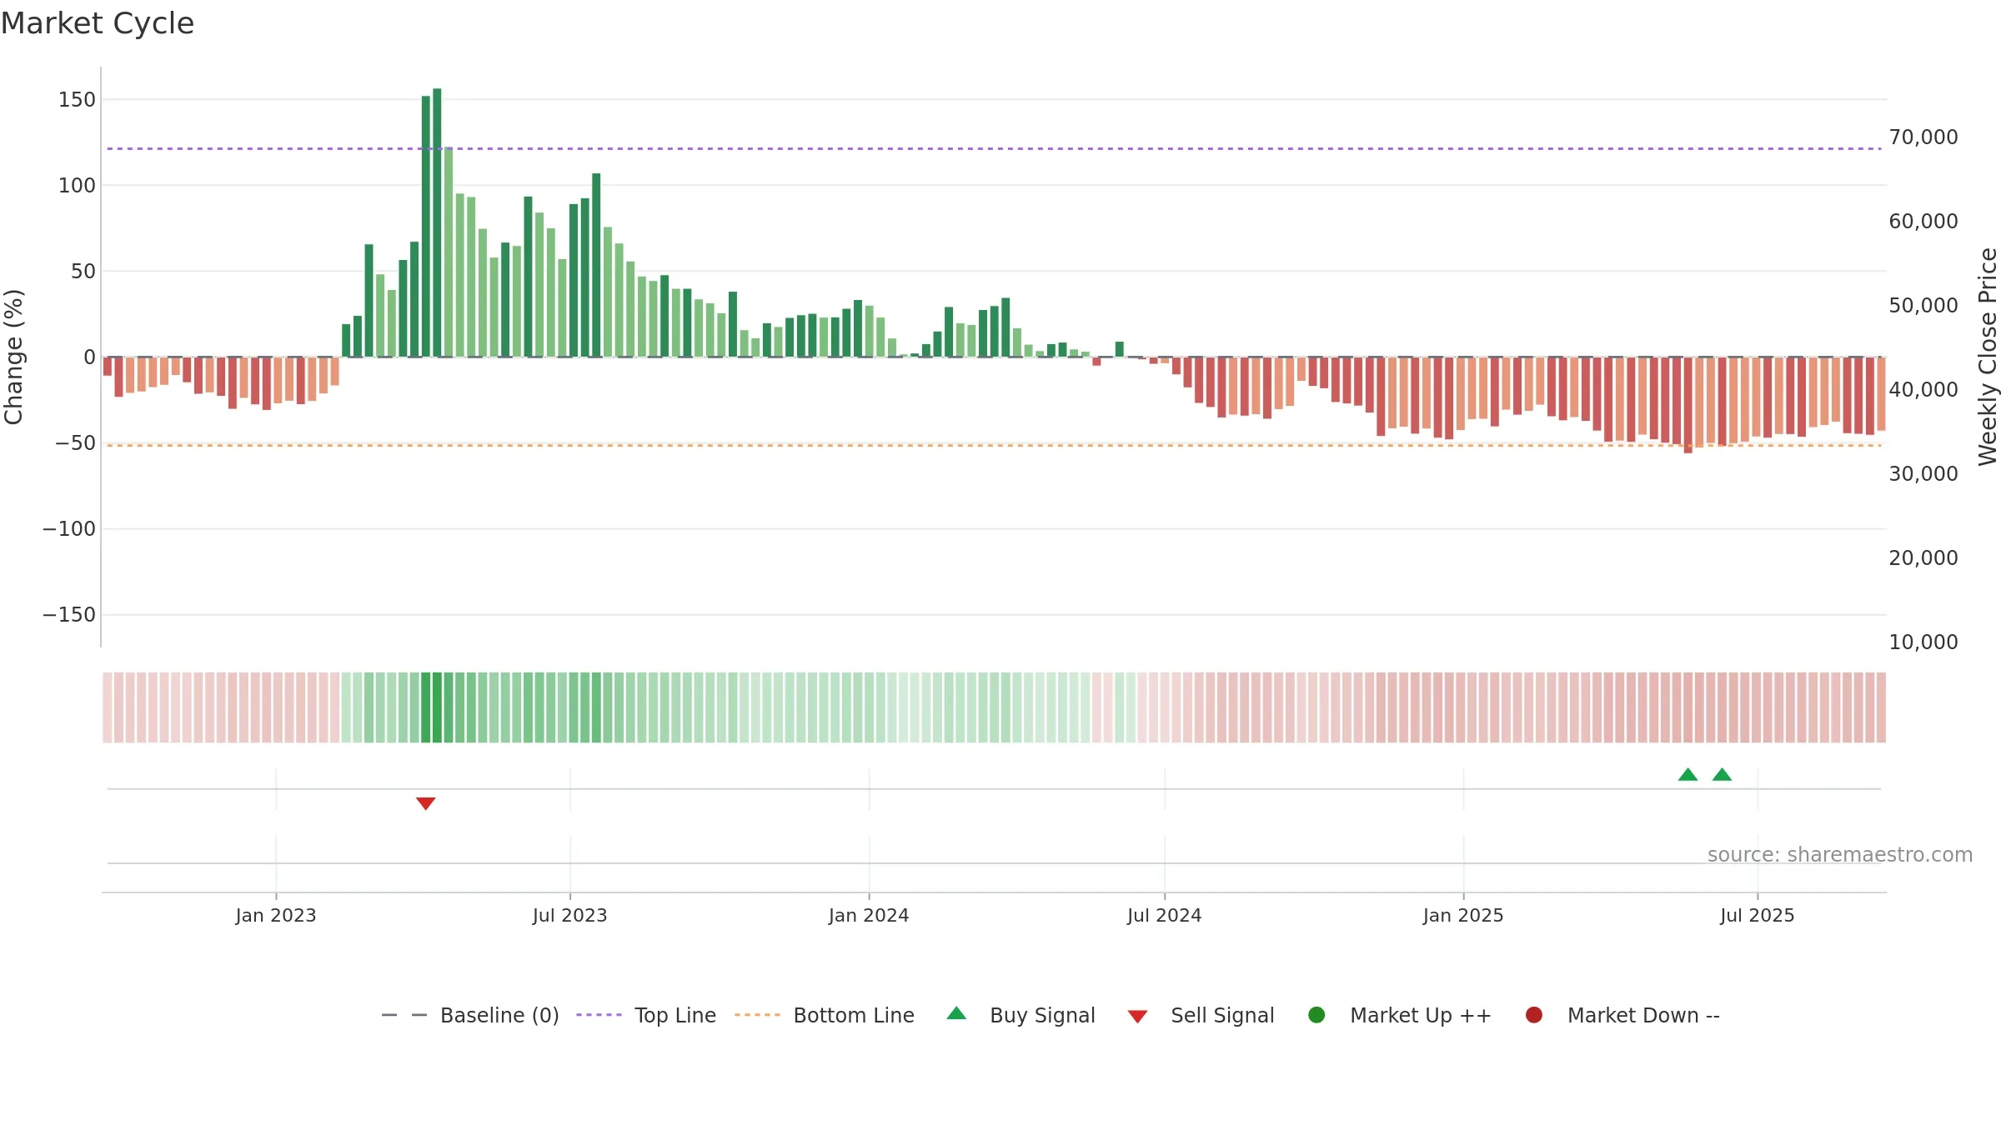Click the 100 tick label on left axis
This screenshot has height=1125, width=2001.
pos(77,186)
